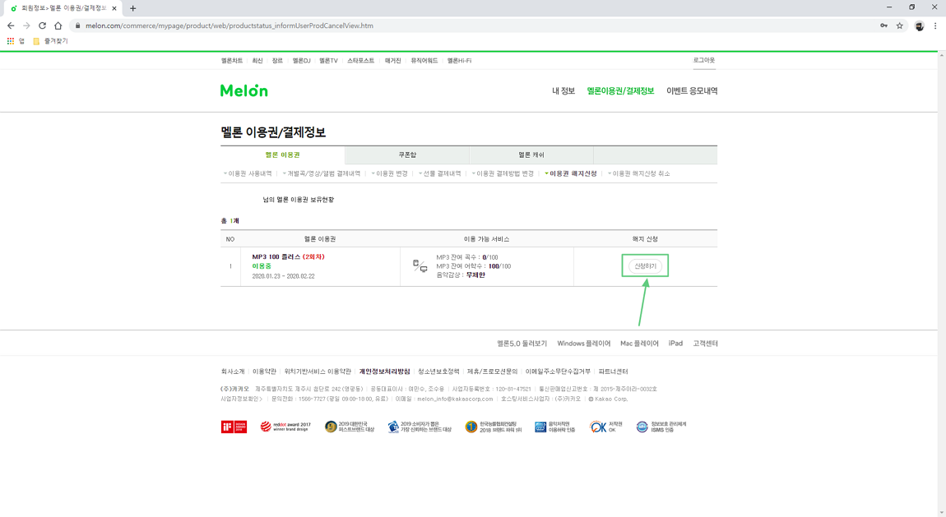Open the browser home page icon

point(58,26)
